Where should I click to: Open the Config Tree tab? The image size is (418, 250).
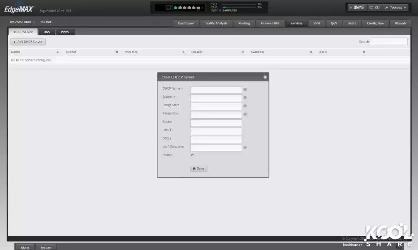point(375,23)
